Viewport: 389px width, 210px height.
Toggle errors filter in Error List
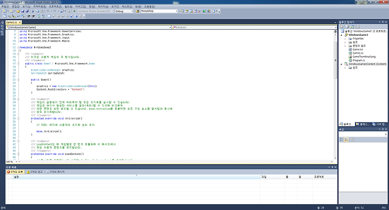click(15, 172)
